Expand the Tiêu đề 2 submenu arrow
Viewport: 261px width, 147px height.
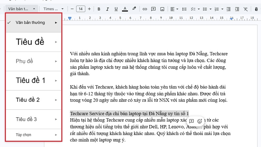pyautogui.click(x=56, y=100)
